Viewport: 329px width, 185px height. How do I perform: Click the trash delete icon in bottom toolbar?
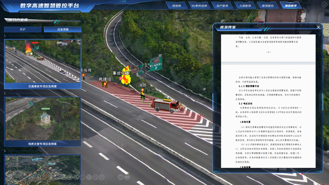[x=102, y=177]
